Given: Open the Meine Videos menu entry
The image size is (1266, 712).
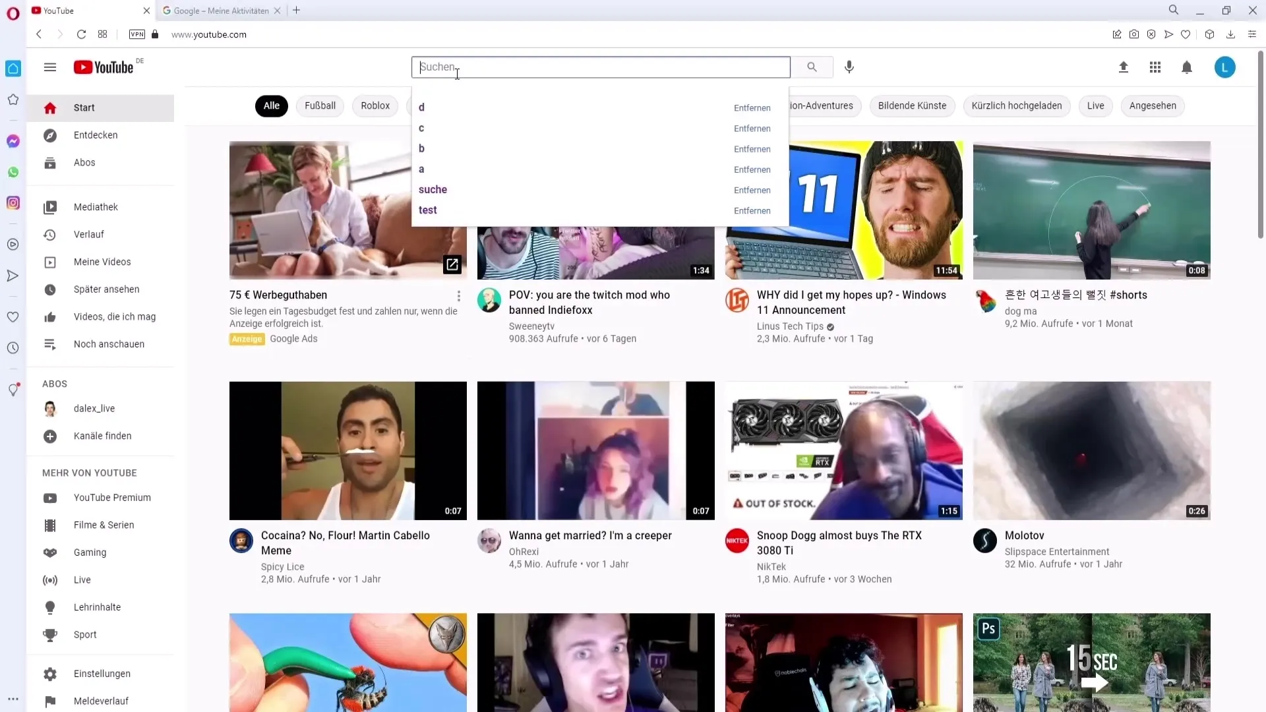Looking at the screenshot, I should point(103,262).
